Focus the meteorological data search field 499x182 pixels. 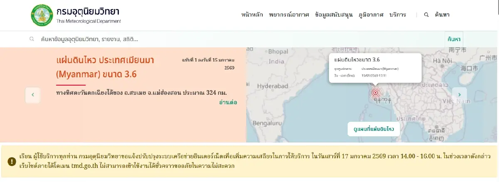(x=241, y=39)
